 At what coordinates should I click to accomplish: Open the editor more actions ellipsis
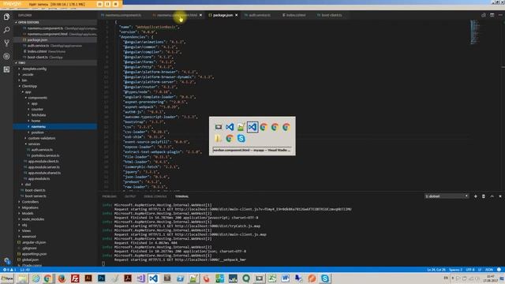(x=500, y=15)
